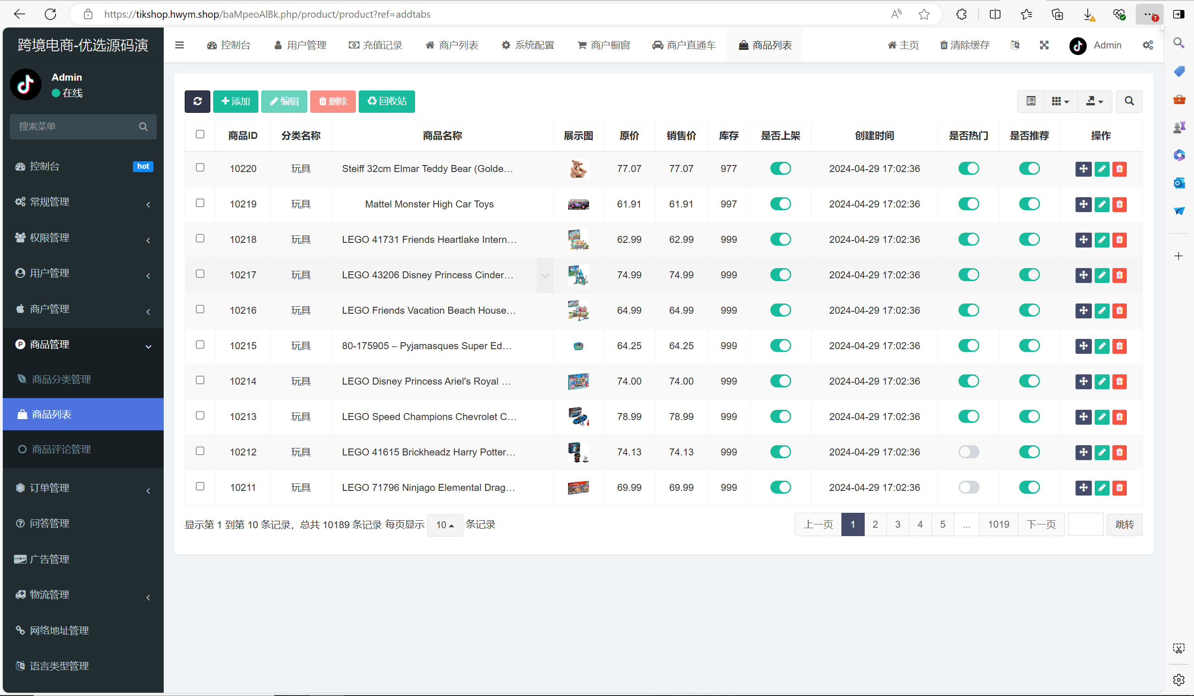Click the green edit pencil for product 10218
The image size is (1194, 696).
coord(1102,240)
